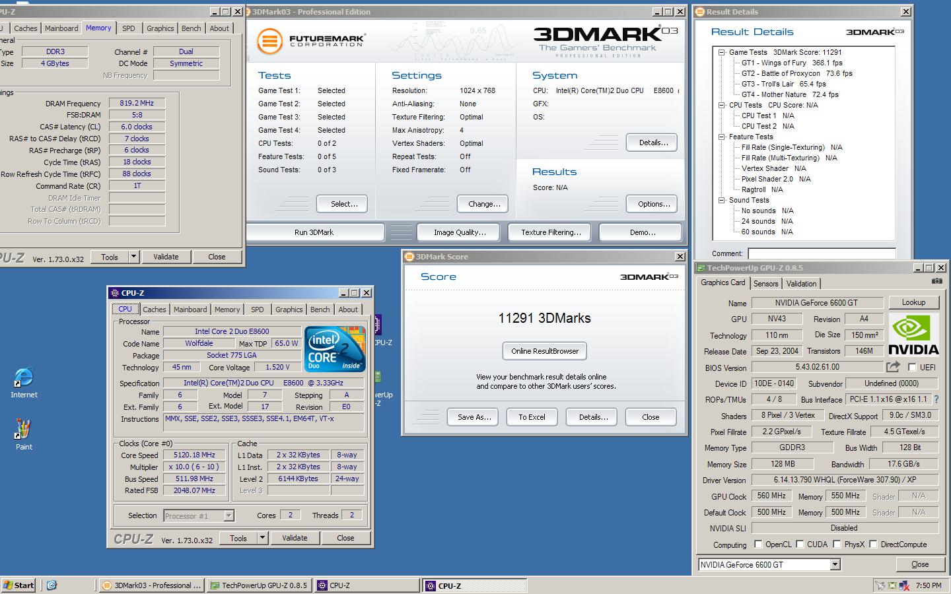This screenshot has width=951, height=594.
Task: Click the Online ResultBrowser button
Action: pos(545,351)
